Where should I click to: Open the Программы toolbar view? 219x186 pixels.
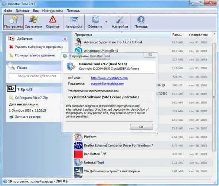coord(13,22)
